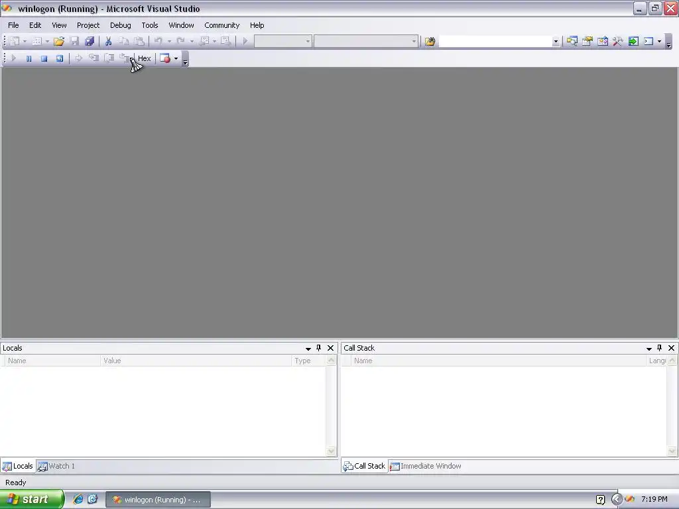Click the Paste clipboard icon

point(139,41)
